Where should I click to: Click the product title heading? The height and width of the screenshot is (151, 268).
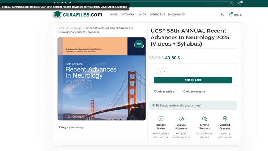[x=190, y=37]
